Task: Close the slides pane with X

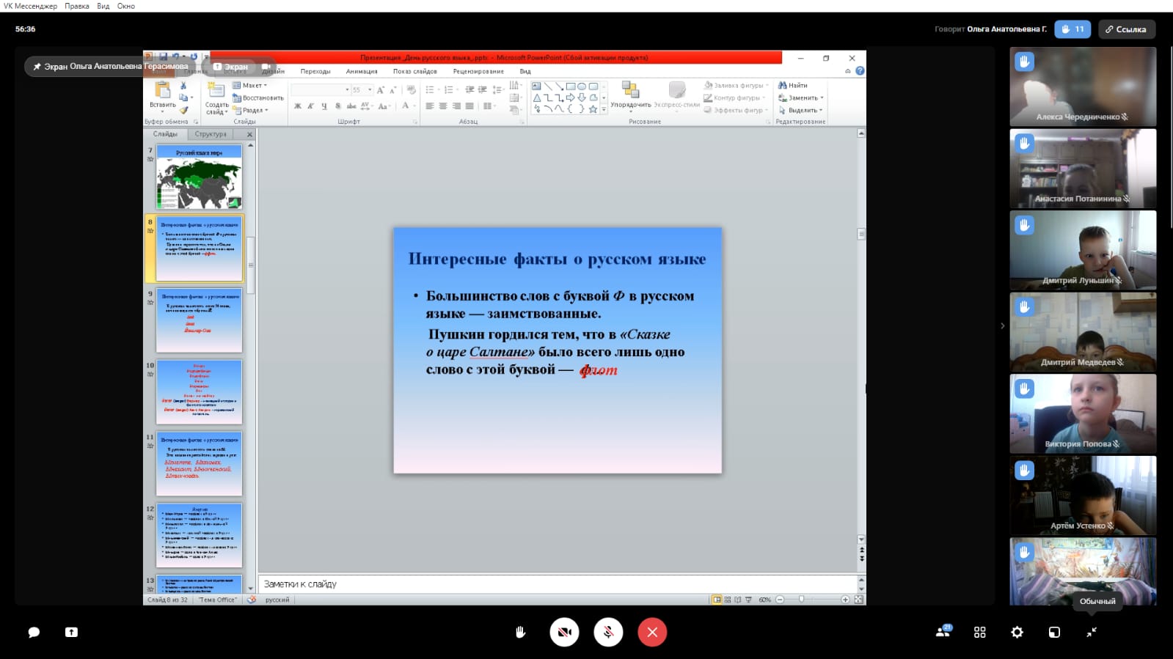Action: tap(249, 134)
